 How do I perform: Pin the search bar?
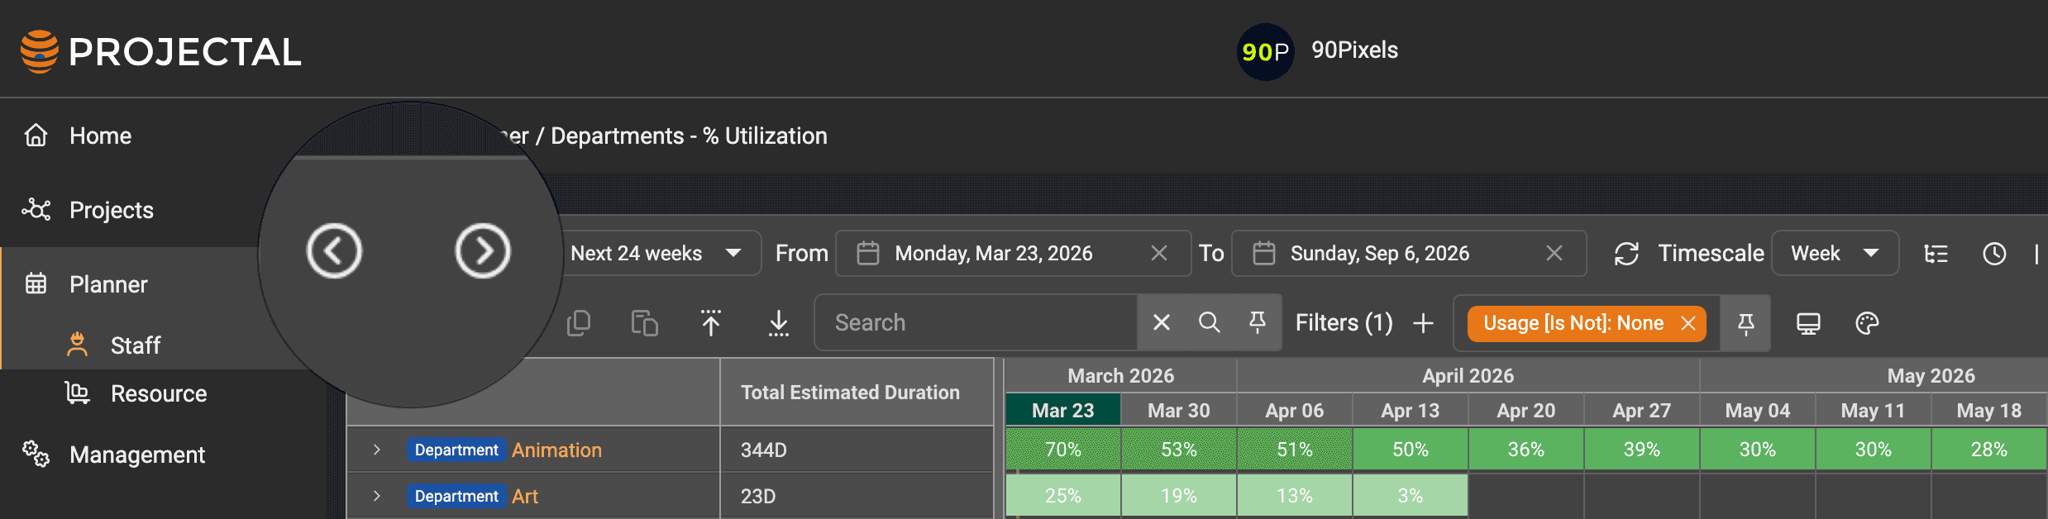[1257, 322]
